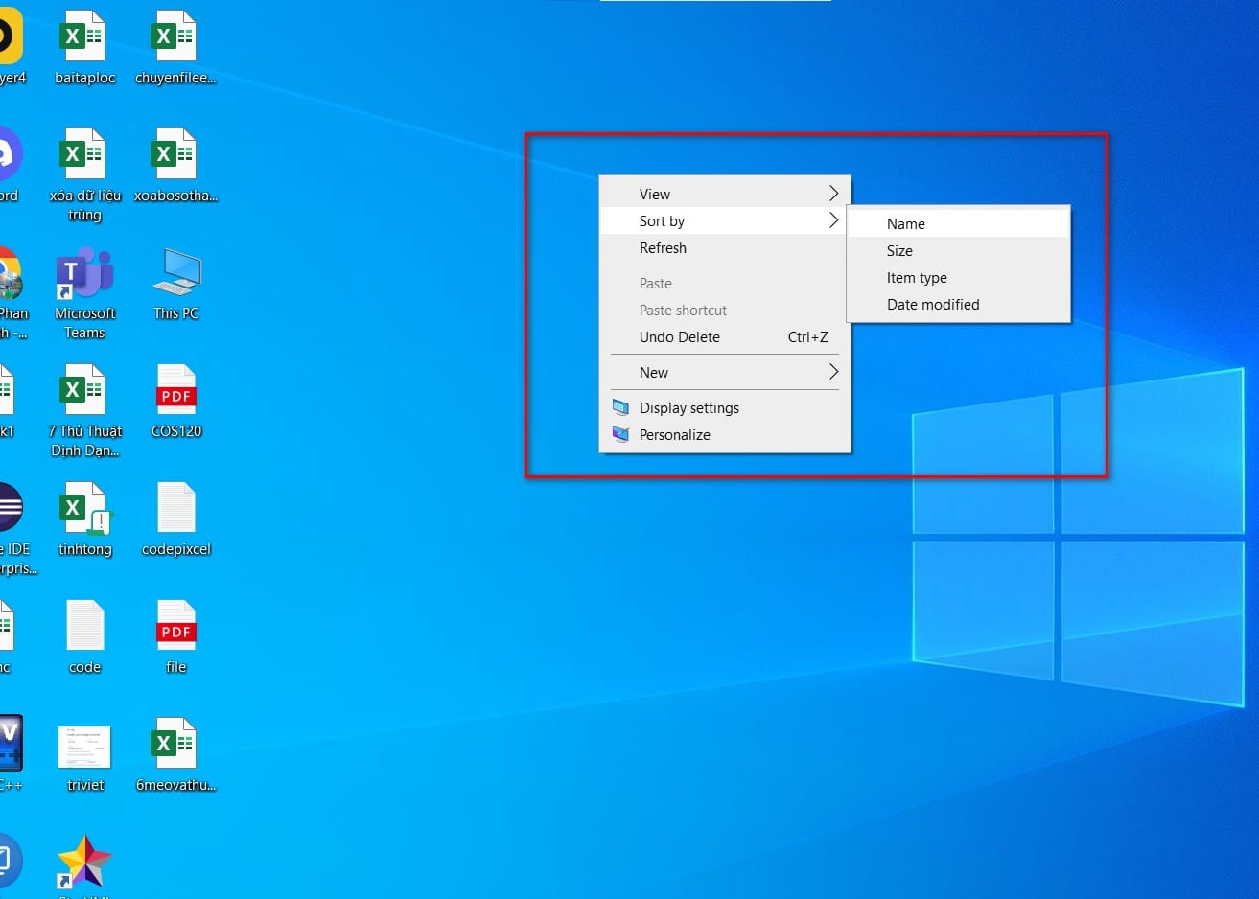Viewport: 1259px width, 899px height.
Task: Click the xóa dữ liệu trùng Excel icon
Action: tap(84, 154)
